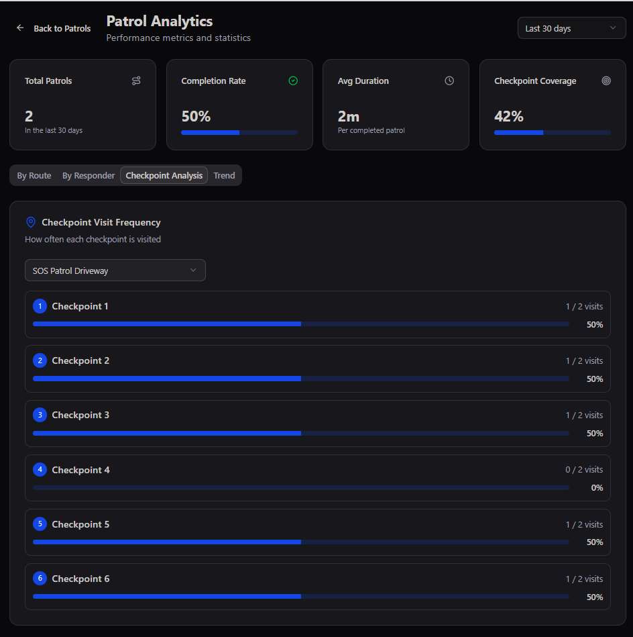
Task: Click the number 5 badge for Checkpoint 5
Action: (40, 524)
